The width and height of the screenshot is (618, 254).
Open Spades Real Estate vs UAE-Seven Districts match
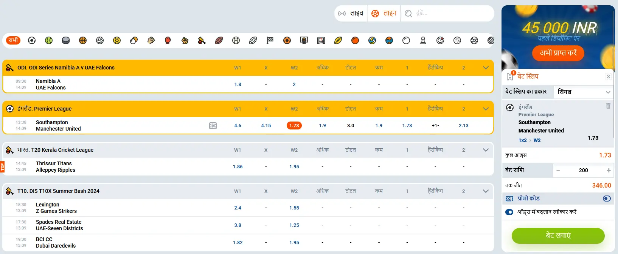pos(59,225)
